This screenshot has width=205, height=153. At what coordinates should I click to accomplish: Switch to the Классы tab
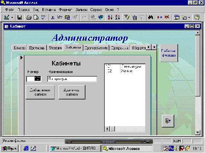pyautogui.click(x=19, y=48)
